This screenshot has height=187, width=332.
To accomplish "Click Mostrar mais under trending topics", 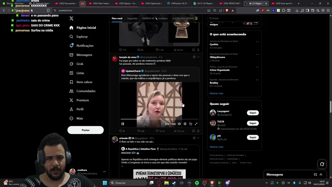I will [x=216, y=94].
